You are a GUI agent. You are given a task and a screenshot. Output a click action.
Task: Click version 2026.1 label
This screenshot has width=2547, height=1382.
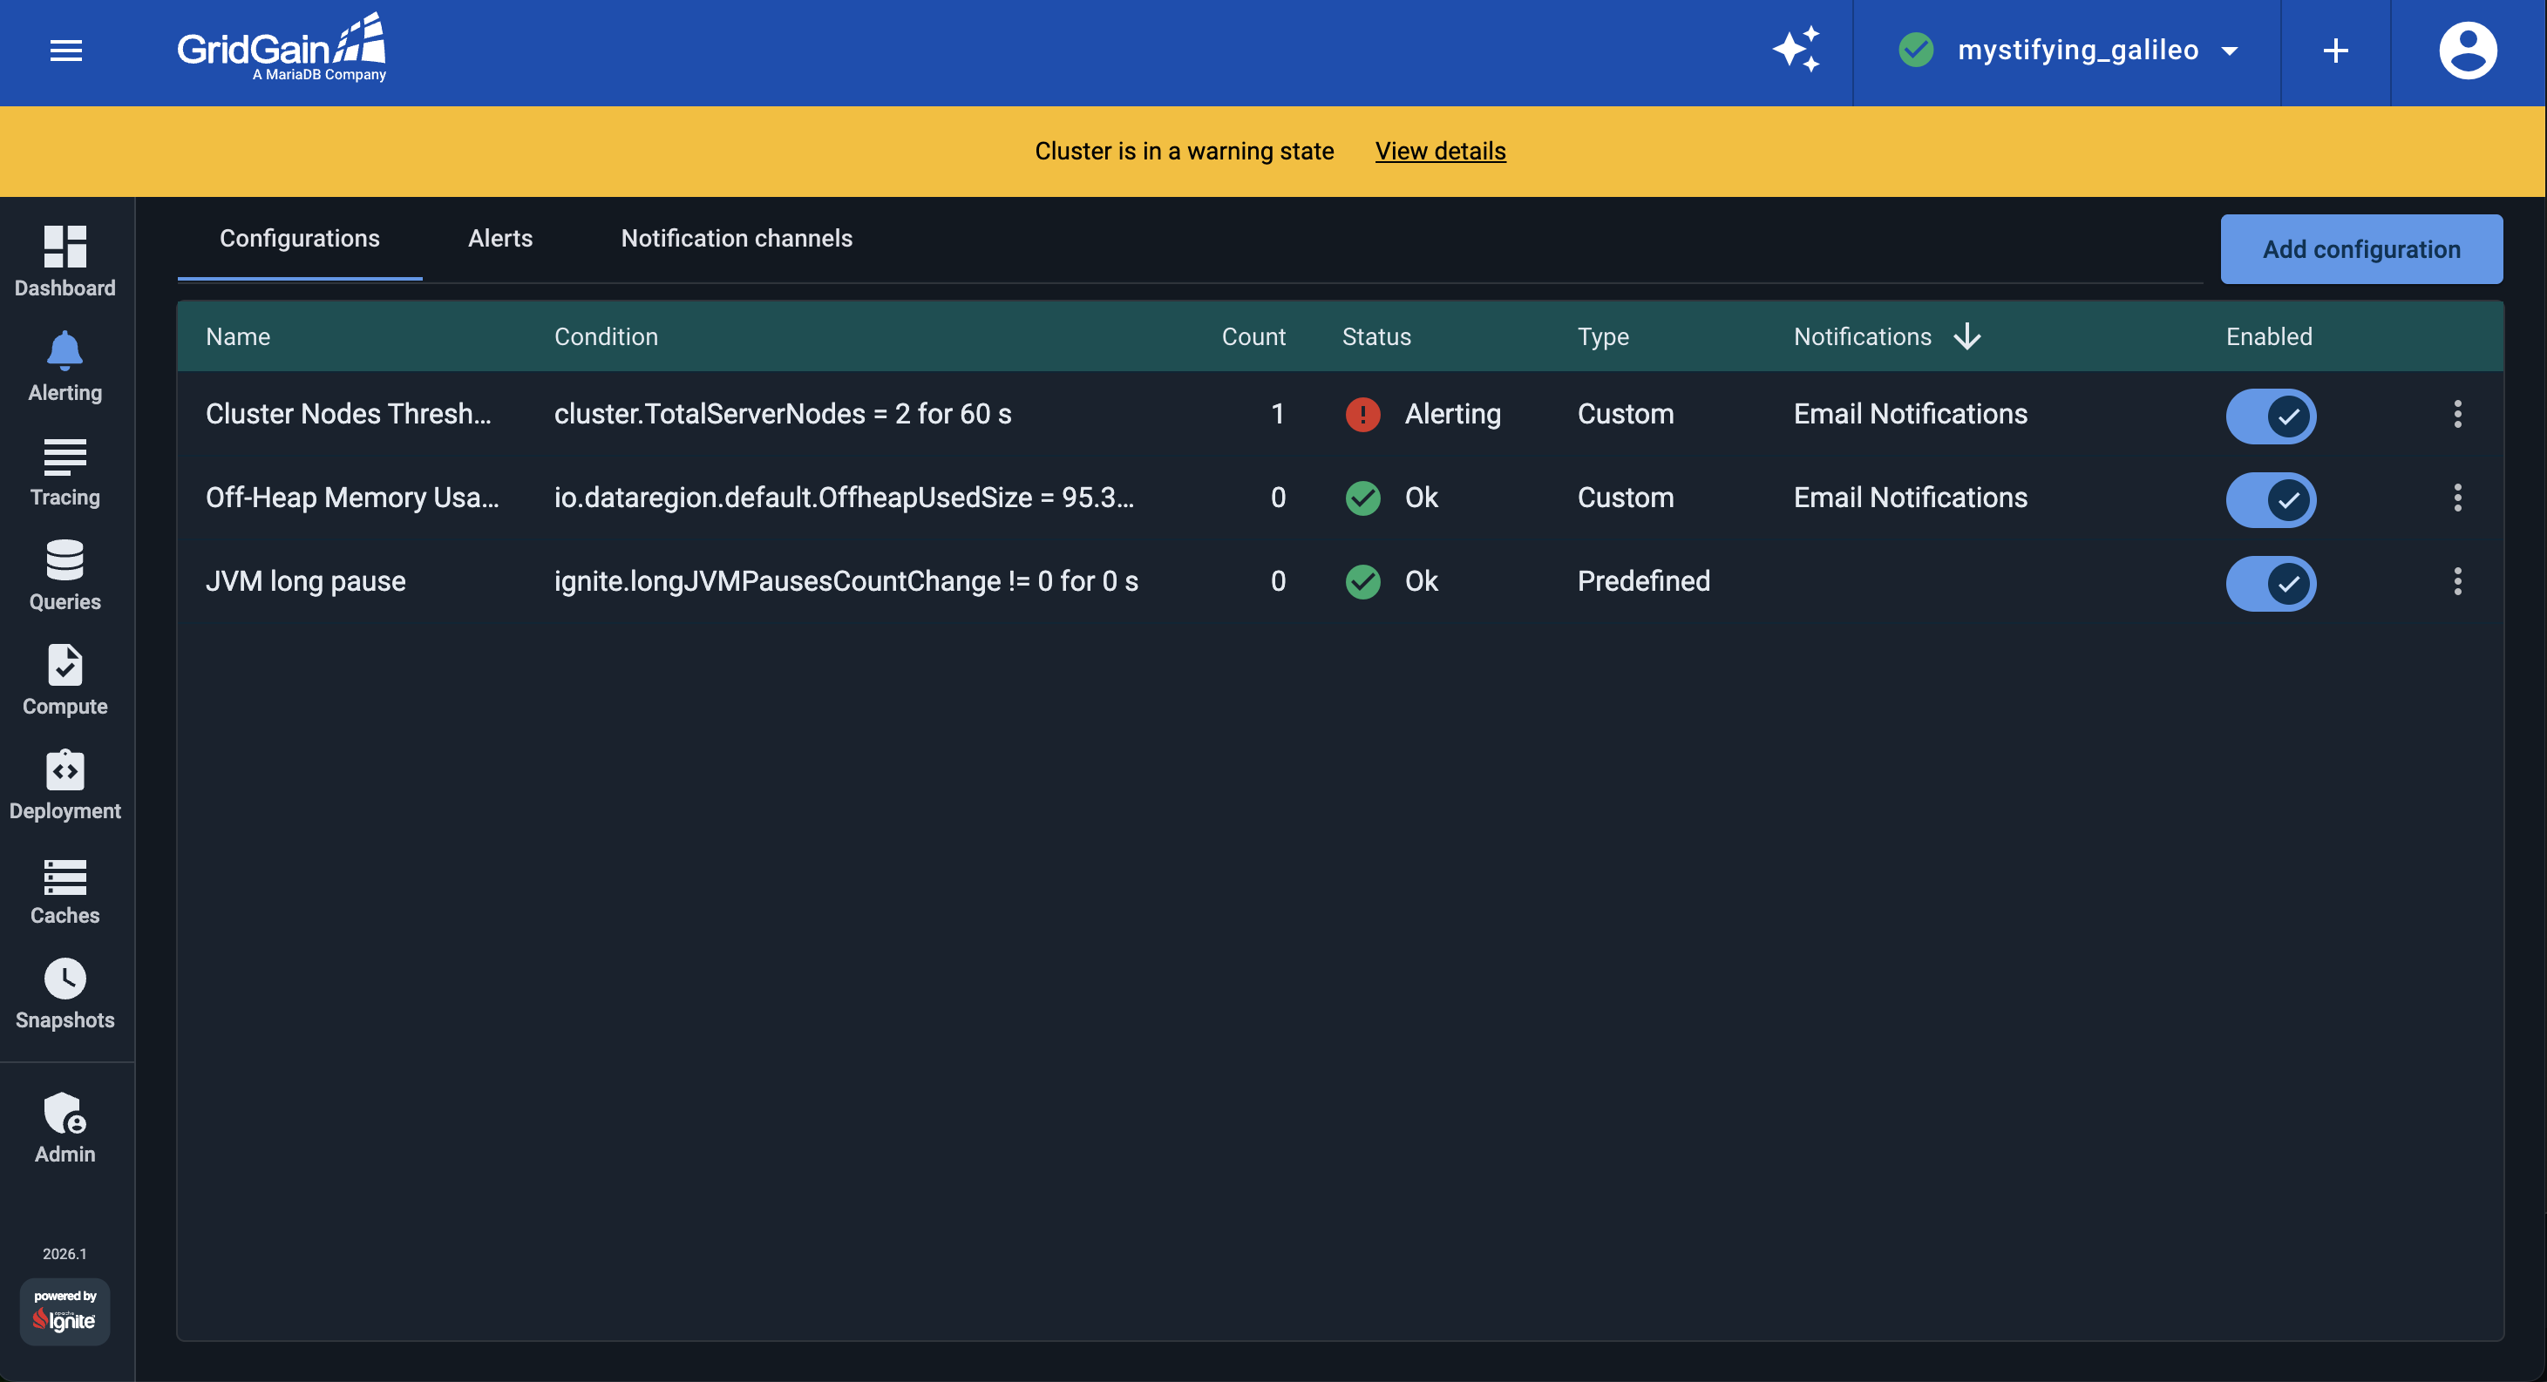(x=65, y=1254)
